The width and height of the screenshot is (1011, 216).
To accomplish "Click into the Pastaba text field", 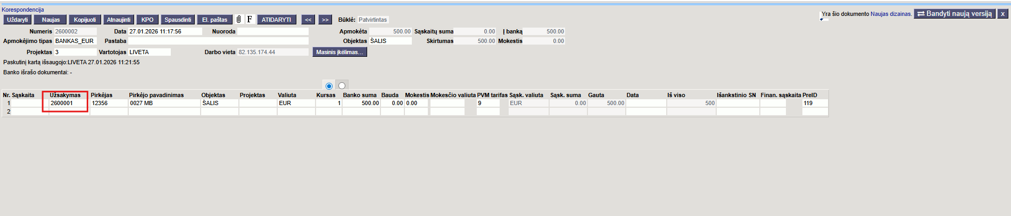I will point(218,41).
